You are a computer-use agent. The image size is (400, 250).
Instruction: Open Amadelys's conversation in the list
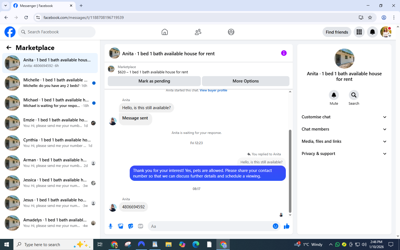50,223
